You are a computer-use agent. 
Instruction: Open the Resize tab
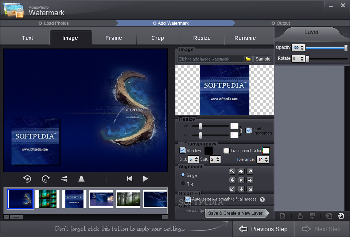tap(202, 38)
